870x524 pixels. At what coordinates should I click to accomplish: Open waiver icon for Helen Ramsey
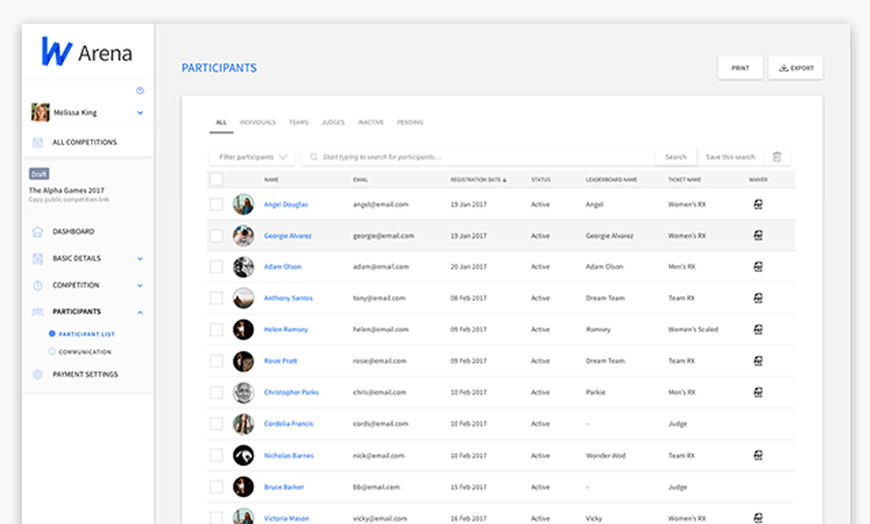coord(758,329)
